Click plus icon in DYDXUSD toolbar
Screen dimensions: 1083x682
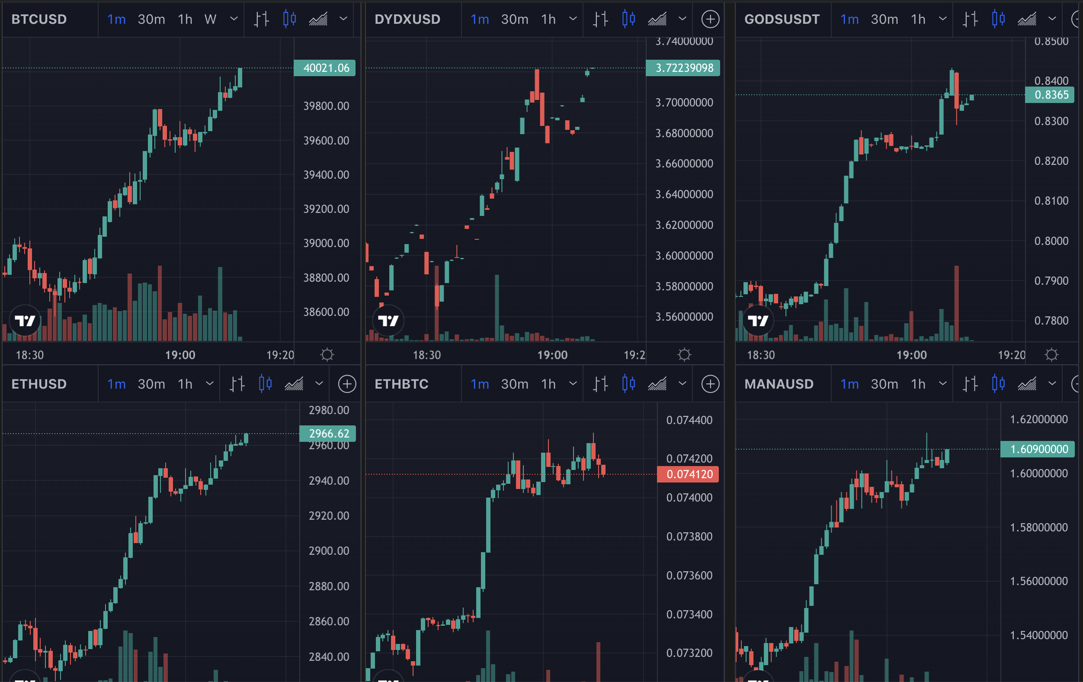(x=710, y=19)
